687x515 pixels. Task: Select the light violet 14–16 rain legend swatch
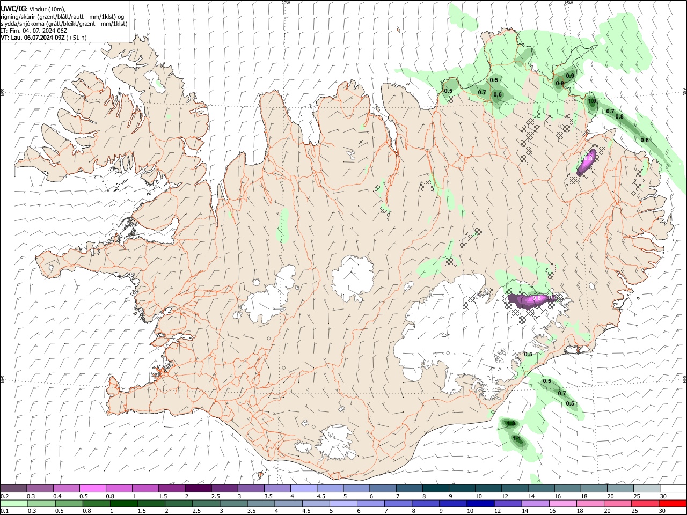(536, 503)
